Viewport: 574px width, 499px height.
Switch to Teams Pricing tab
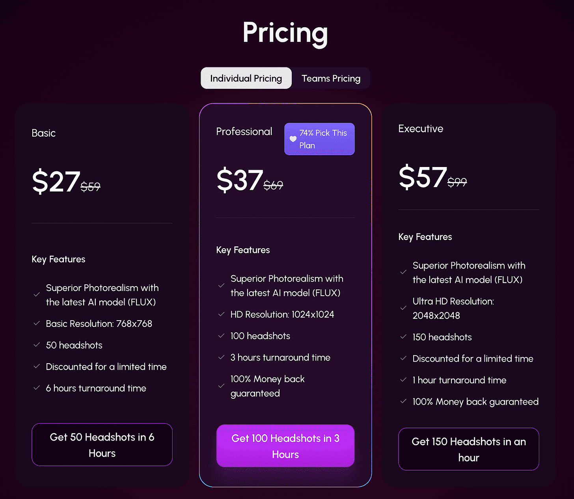pyautogui.click(x=331, y=78)
